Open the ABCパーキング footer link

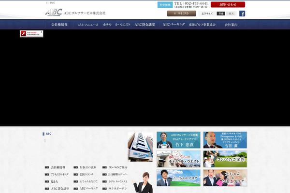[89, 188]
